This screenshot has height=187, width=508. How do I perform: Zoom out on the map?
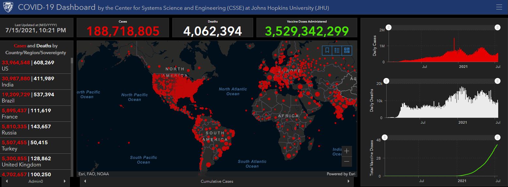pos(346,161)
